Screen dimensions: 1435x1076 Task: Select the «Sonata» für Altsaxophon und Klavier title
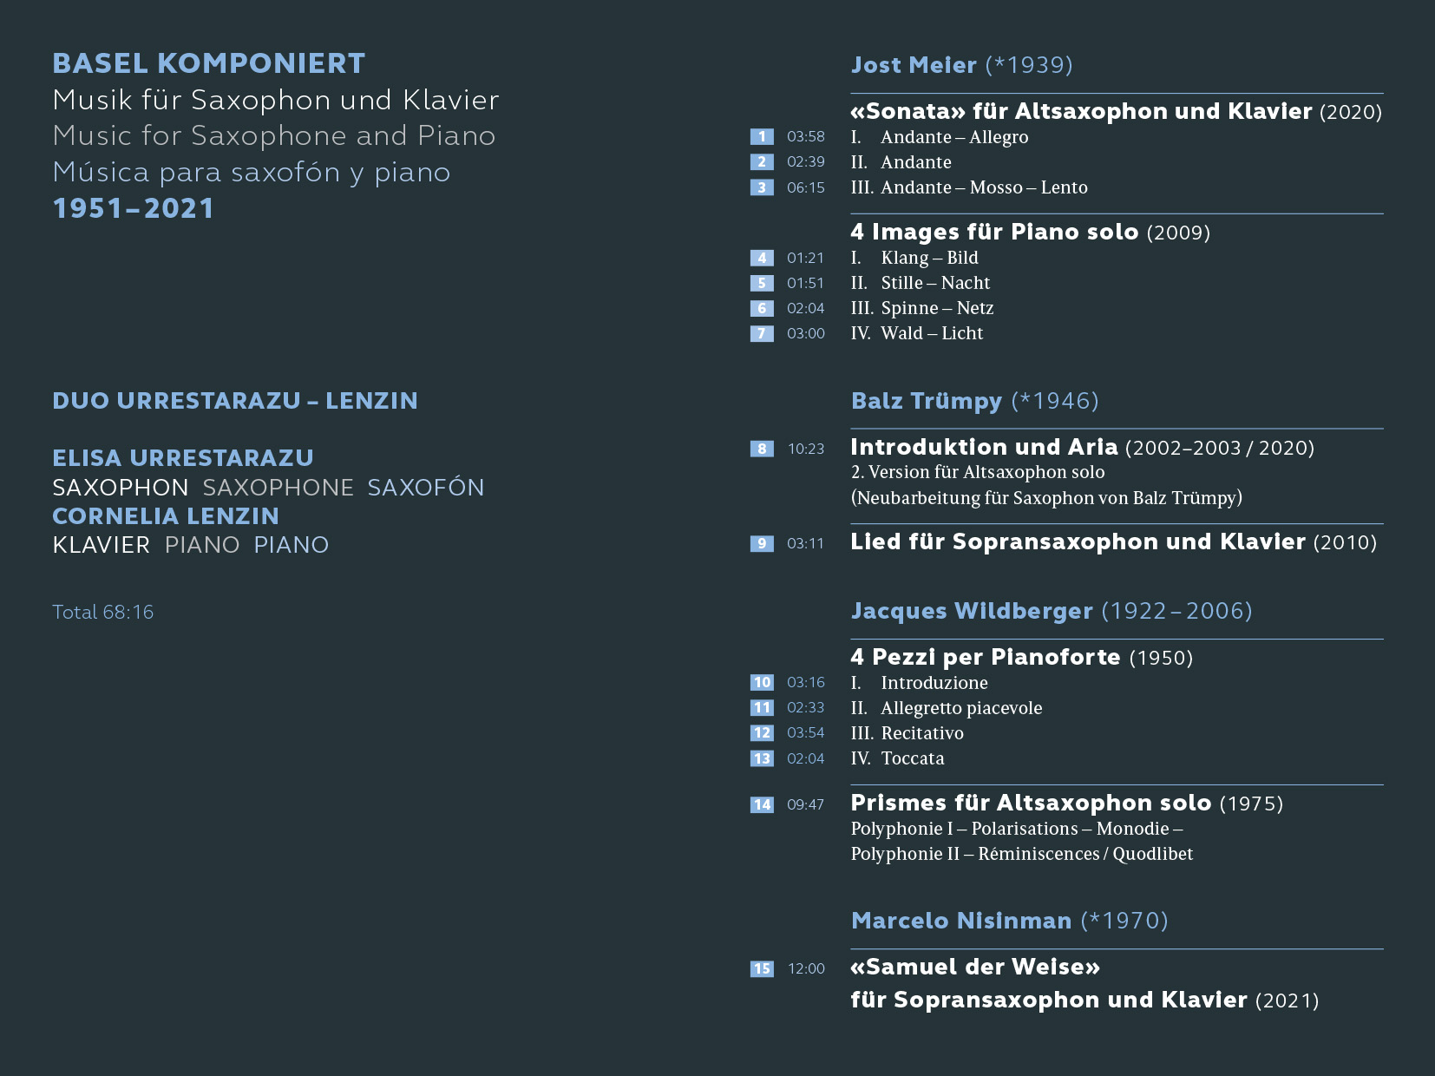point(1116,111)
